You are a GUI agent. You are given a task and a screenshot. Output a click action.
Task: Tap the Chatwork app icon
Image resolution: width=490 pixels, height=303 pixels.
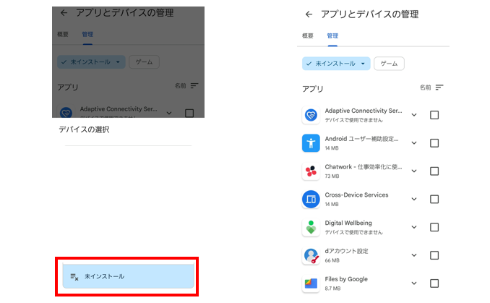coord(311,171)
